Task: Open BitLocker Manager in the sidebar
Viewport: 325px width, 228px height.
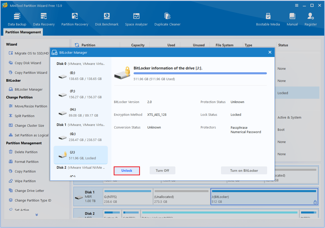Action: click(25, 89)
